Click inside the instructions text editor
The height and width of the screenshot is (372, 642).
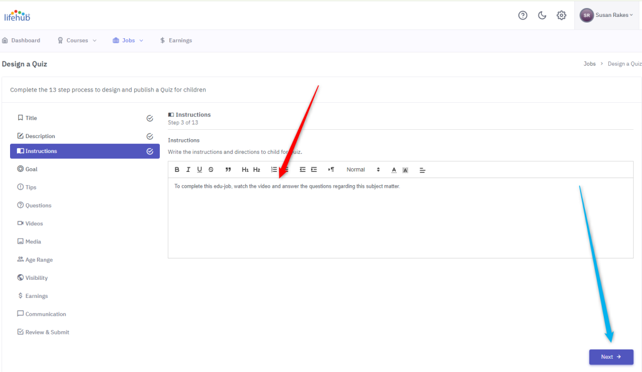coord(401,218)
